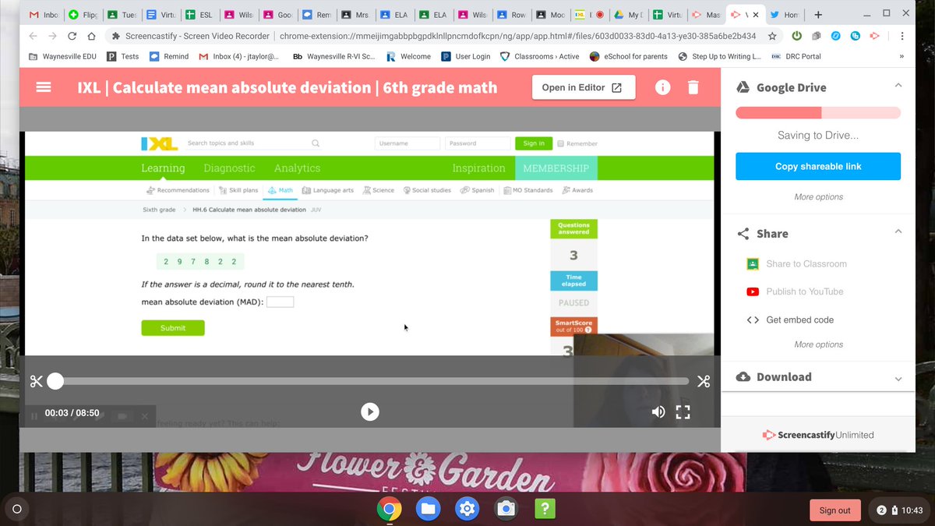Open Camera app from the shelf
Image resolution: width=935 pixels, height=526 pixels.
506,510
